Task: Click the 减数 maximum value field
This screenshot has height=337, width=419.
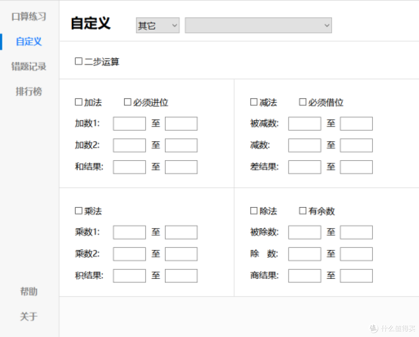Action: coord(356,145)
